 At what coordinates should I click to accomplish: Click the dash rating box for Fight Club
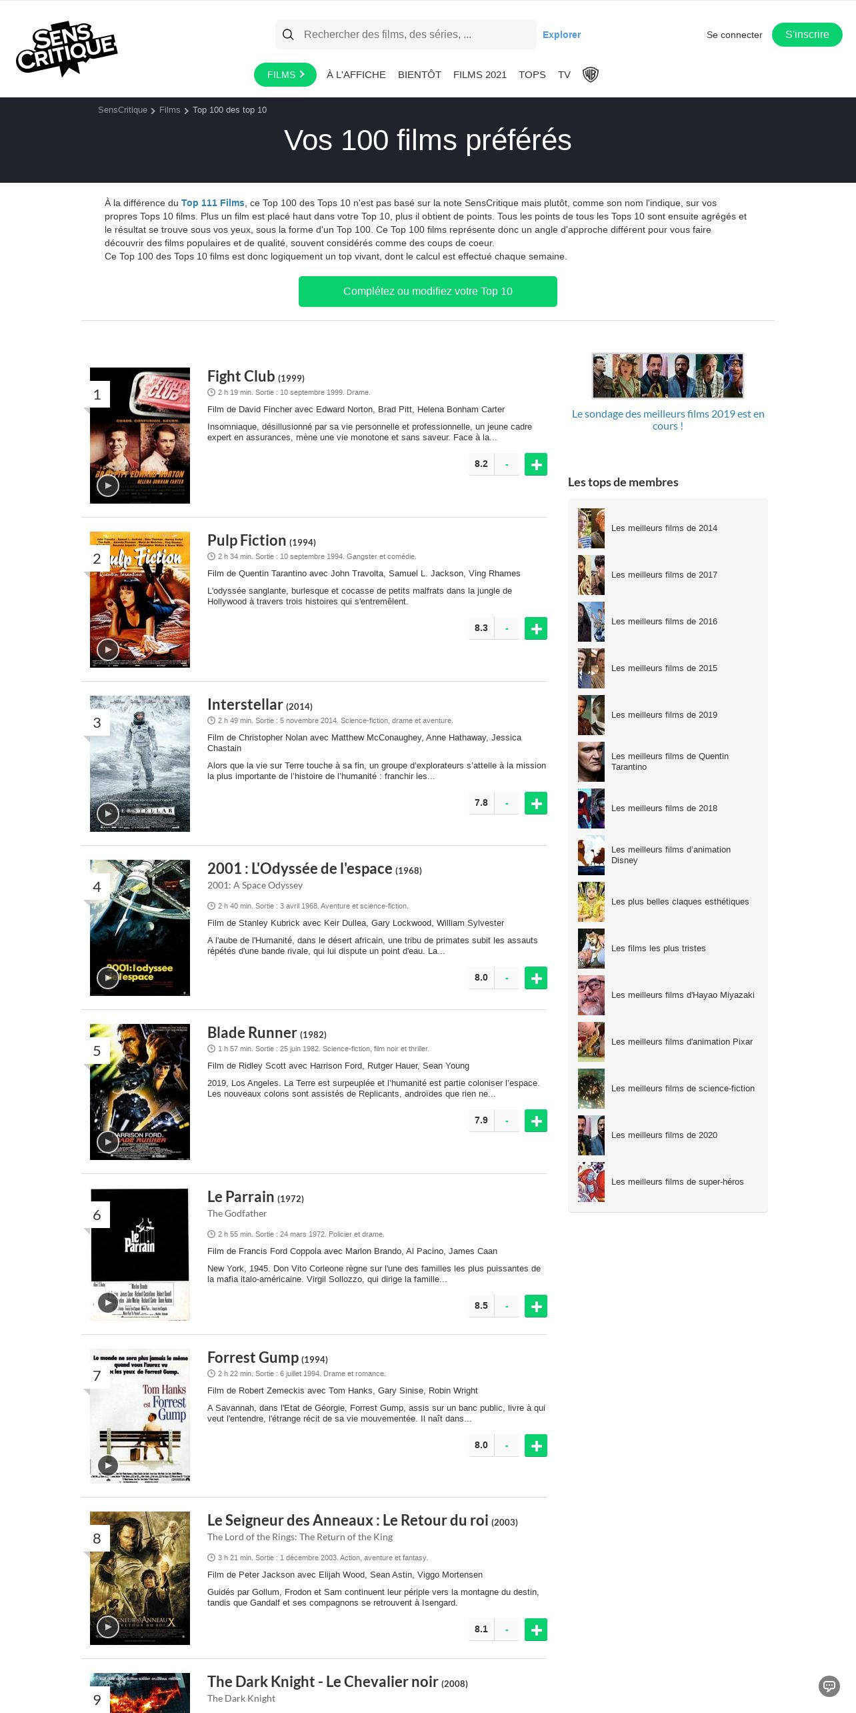coord(507,464)
